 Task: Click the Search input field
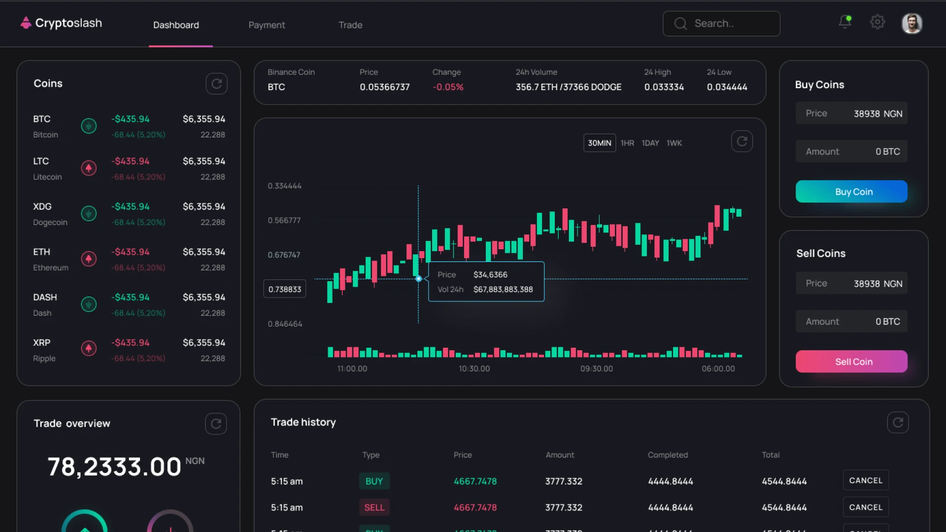(x=721, y=23)
